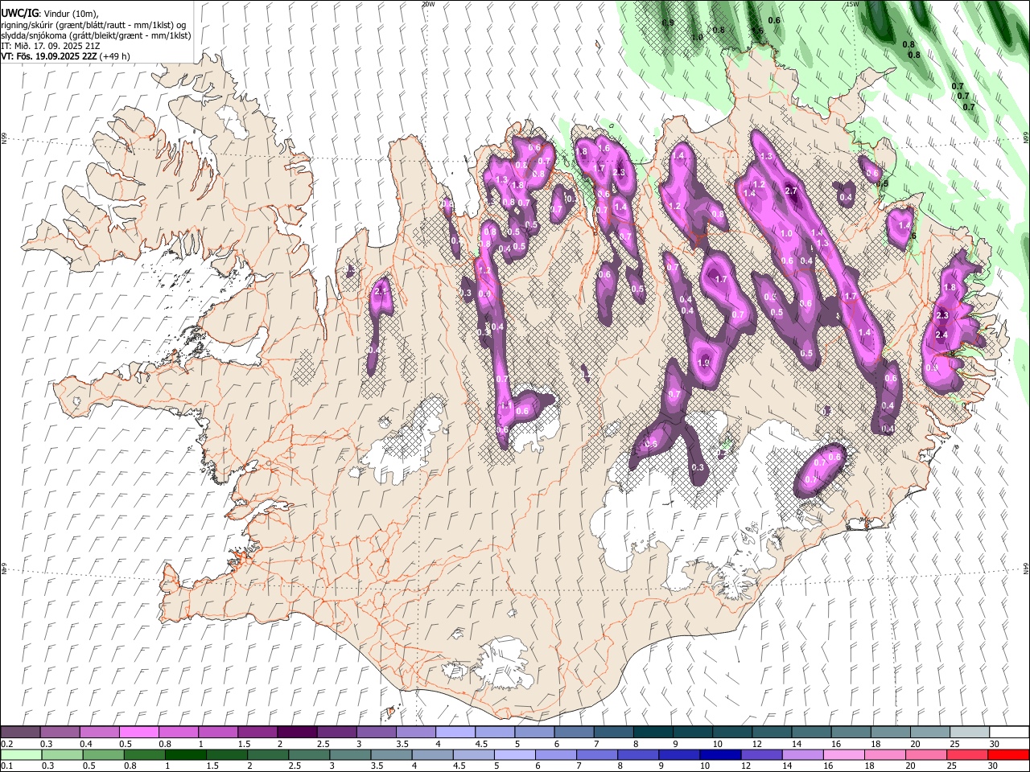Click the "20W" longitude label
The image size is (1030, 772).
tap(427, 4)
